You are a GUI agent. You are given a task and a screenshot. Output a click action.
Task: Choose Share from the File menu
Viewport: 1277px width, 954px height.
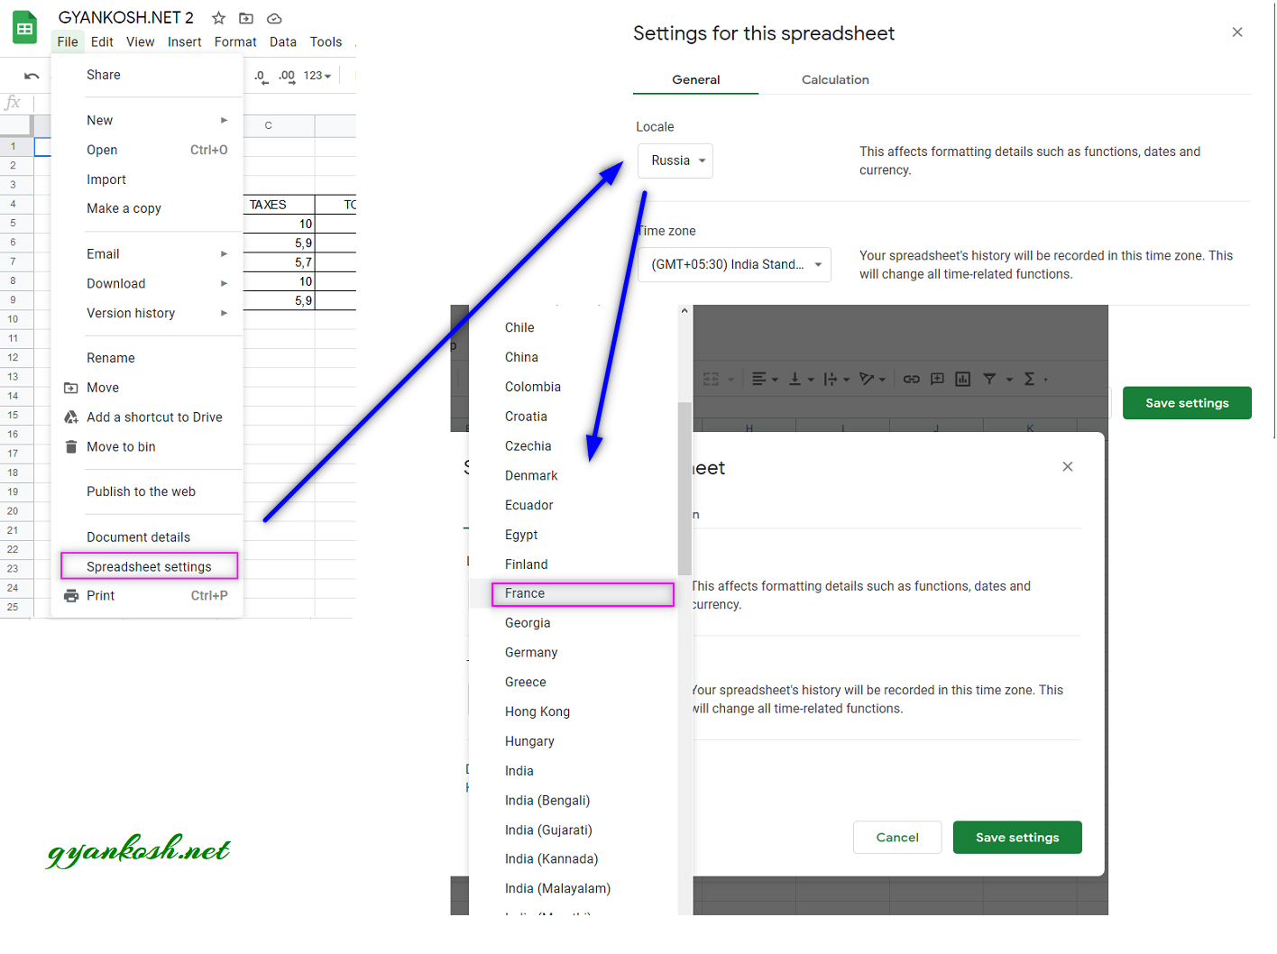tap(147, 75)
